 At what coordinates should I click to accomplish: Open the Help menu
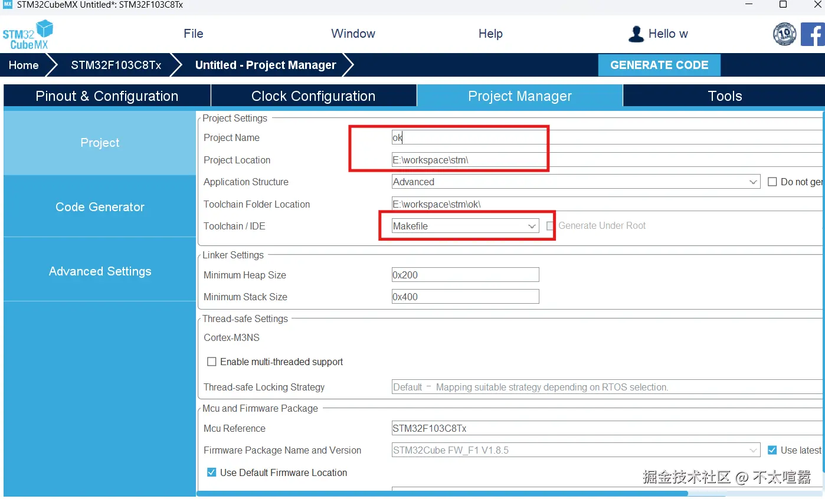click(x=490, y=34)
